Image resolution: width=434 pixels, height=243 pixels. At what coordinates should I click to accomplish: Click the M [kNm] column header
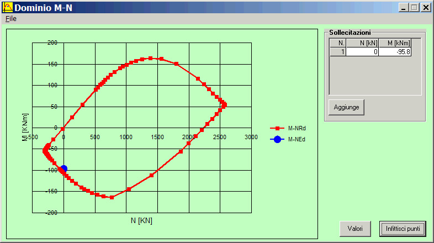(x=395, y=43)
